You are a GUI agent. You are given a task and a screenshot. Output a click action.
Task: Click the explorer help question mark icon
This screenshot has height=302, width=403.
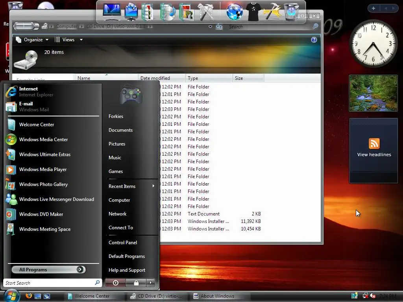point(314,40)
